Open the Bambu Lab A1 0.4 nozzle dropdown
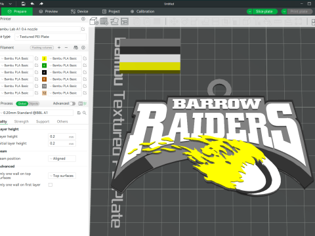 point(39,29)
